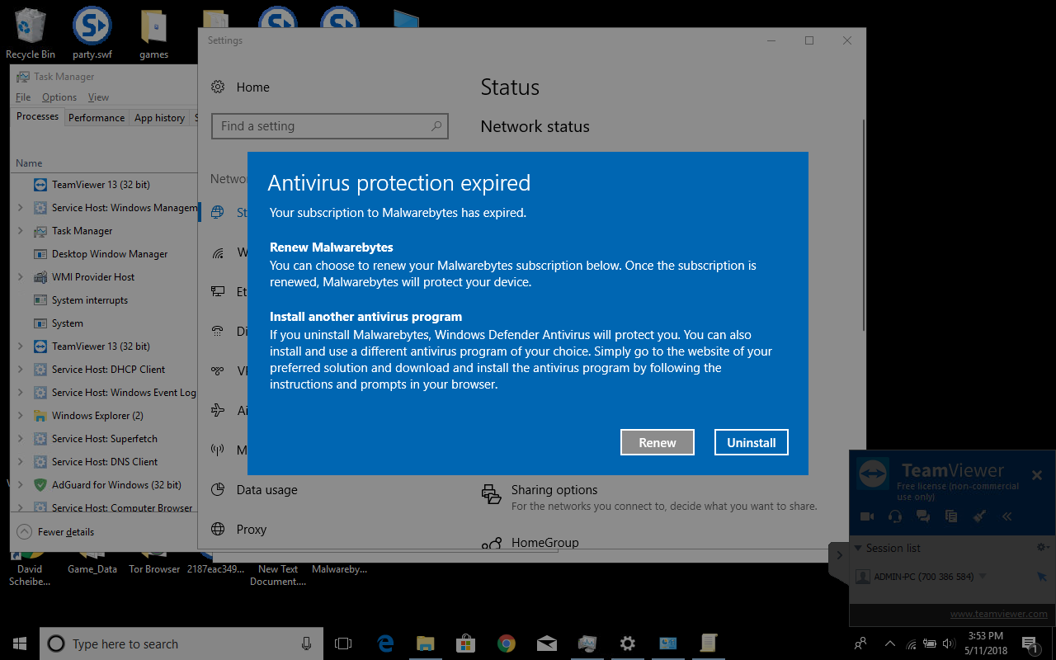Click the TeamViewer tools icon
1056x660 pixels.
pos(979,516)
